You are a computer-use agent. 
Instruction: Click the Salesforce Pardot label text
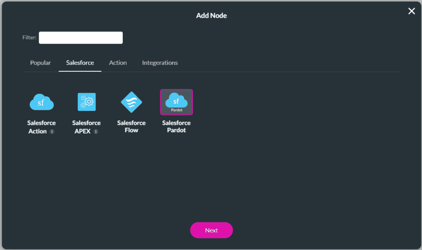(x=176, y=126)
